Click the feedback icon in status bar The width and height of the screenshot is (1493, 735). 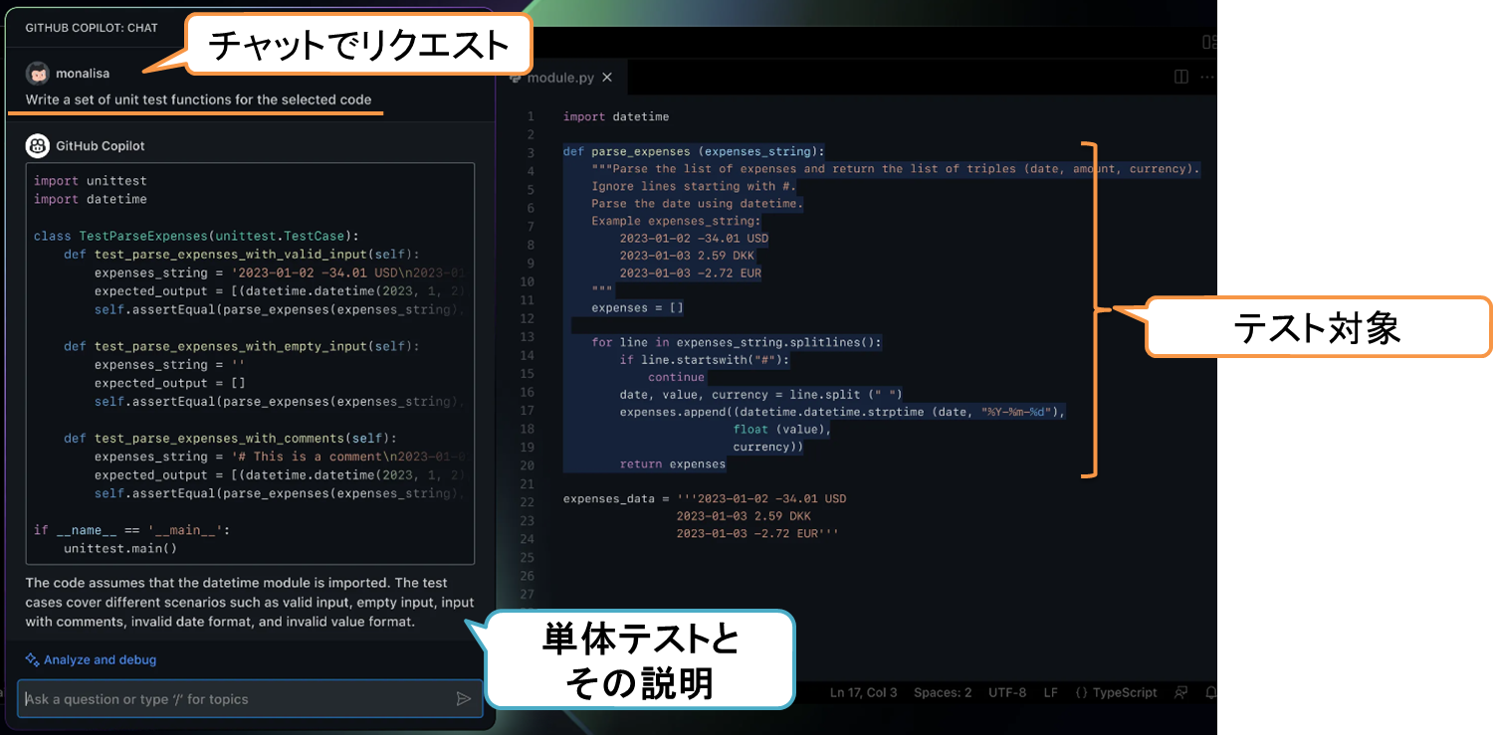(x=1180, y=692)
